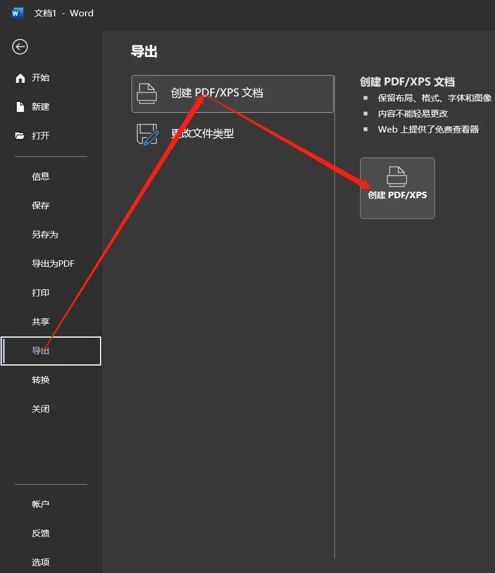Screen dimensions: 495x573
Task: Click the 导出 page heading
Action: (x=144, y=51)
